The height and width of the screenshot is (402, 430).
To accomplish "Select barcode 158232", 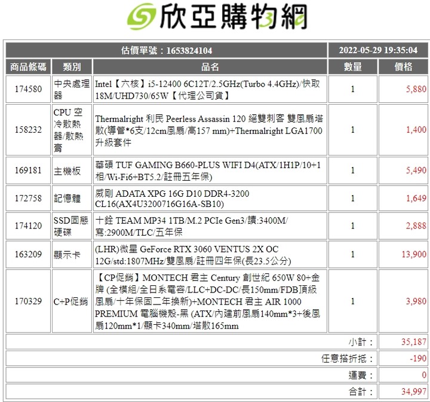I will coord(28,130).
